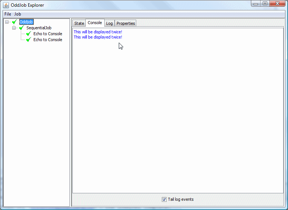Select the SequentialJob tree item
The width and height of the screenshot is (288, 210).
[39, 28]
